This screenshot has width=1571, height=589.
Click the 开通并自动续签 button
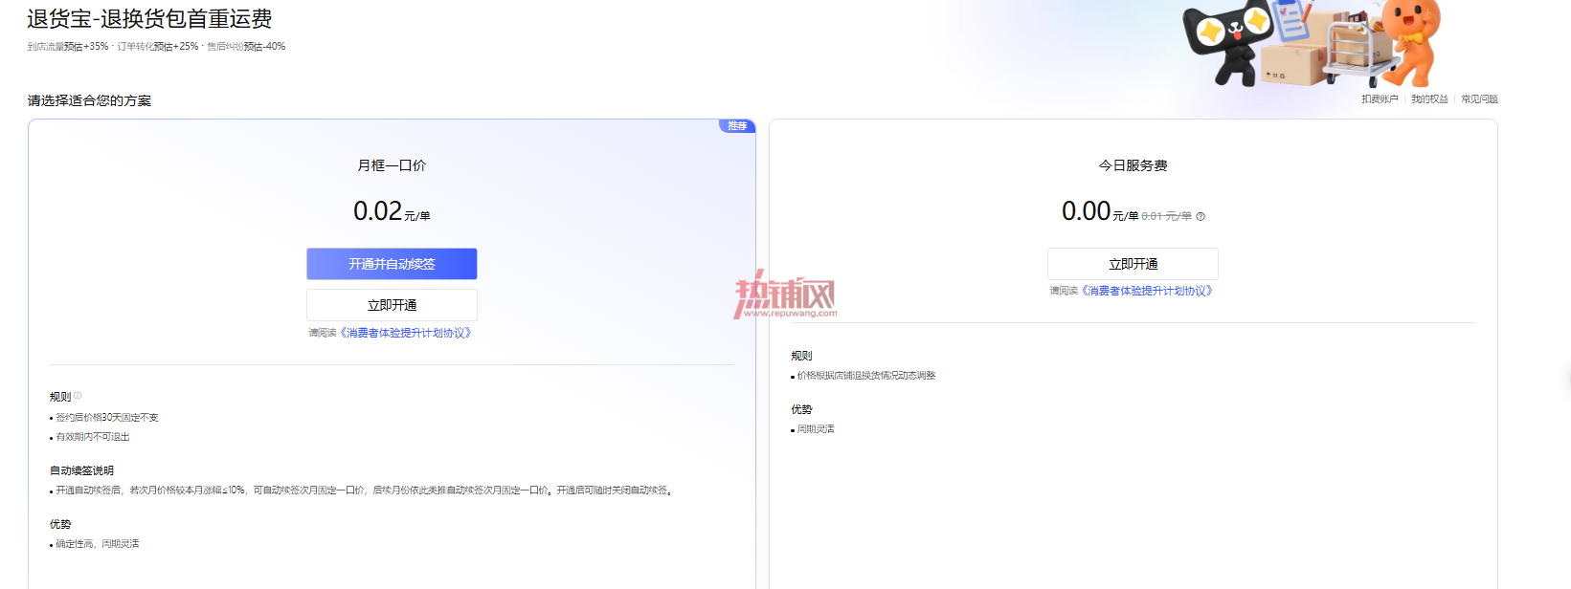point(392,264)
